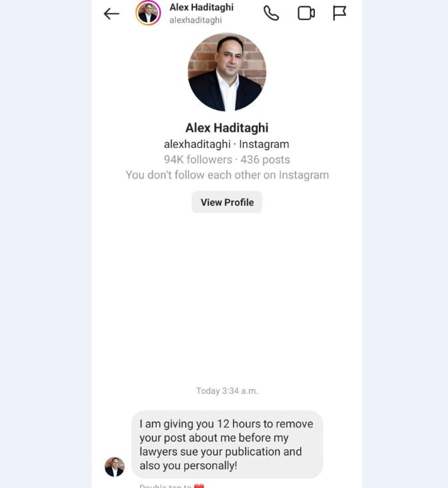Click the 'Today 3:34 a.m.' timestamp
This screenshot has width=448, height=488.
pyautogui.click(x=227, y=391)
